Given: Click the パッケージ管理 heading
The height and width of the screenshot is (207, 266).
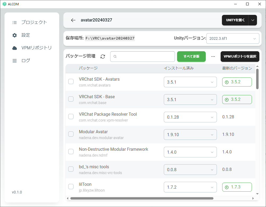Looking at the screenshot, I should click(x=81, y=56).
